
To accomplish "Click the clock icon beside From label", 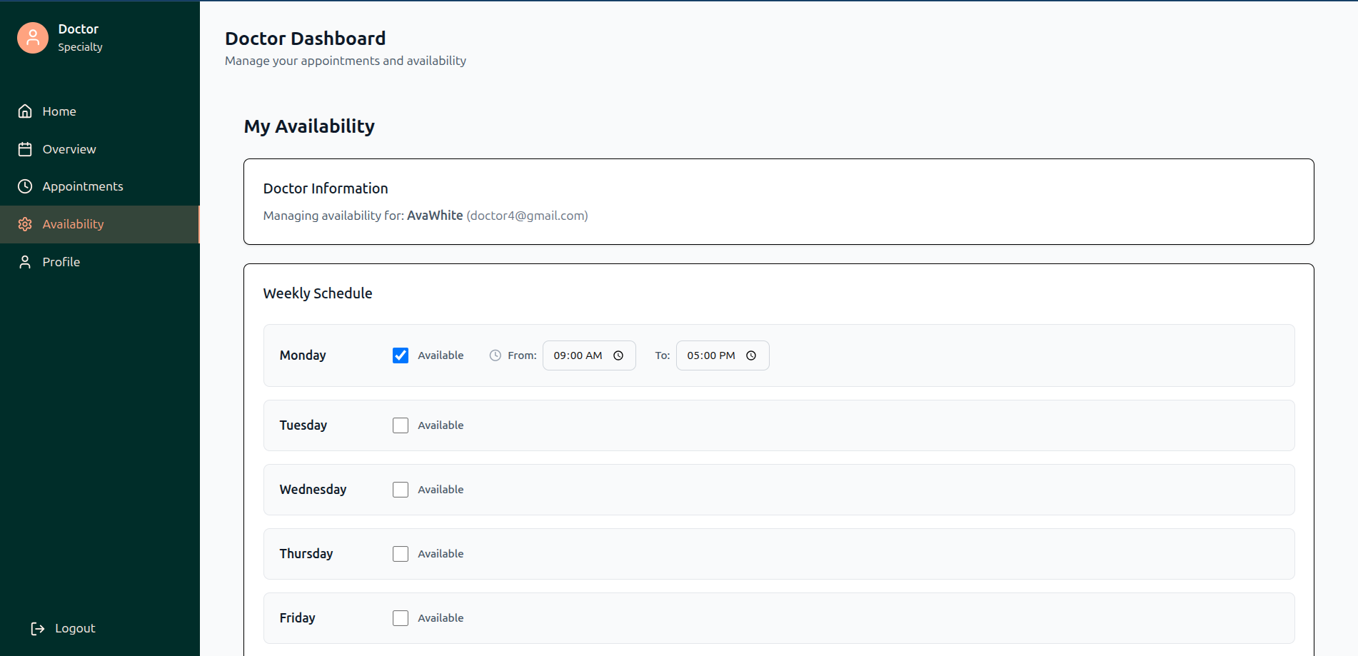I will pyautogui.click(x=496, y=355).
